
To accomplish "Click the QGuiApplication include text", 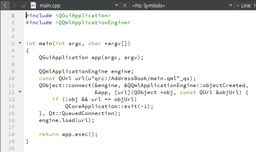I will coord(83,16).
